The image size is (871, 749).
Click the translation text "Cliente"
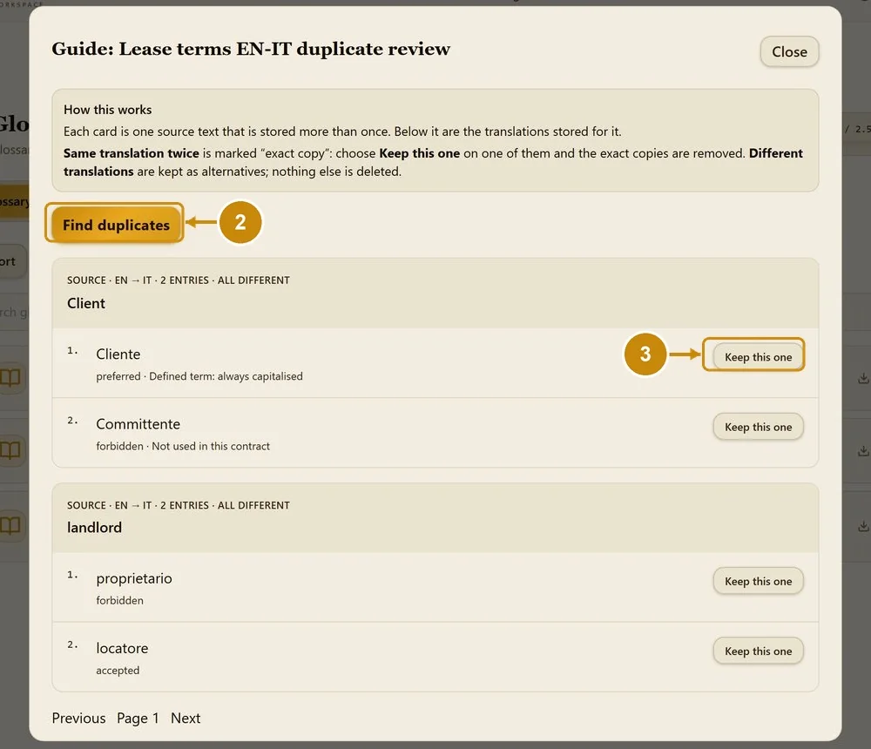point(118,354)
